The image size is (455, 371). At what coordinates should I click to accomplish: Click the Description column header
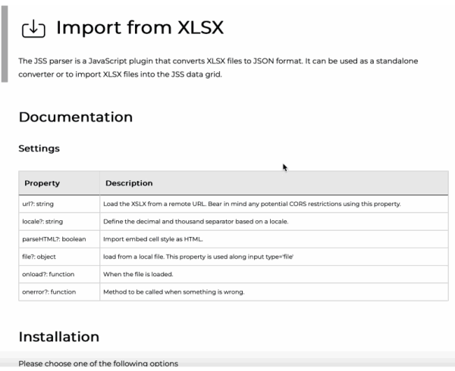(274, 183)
